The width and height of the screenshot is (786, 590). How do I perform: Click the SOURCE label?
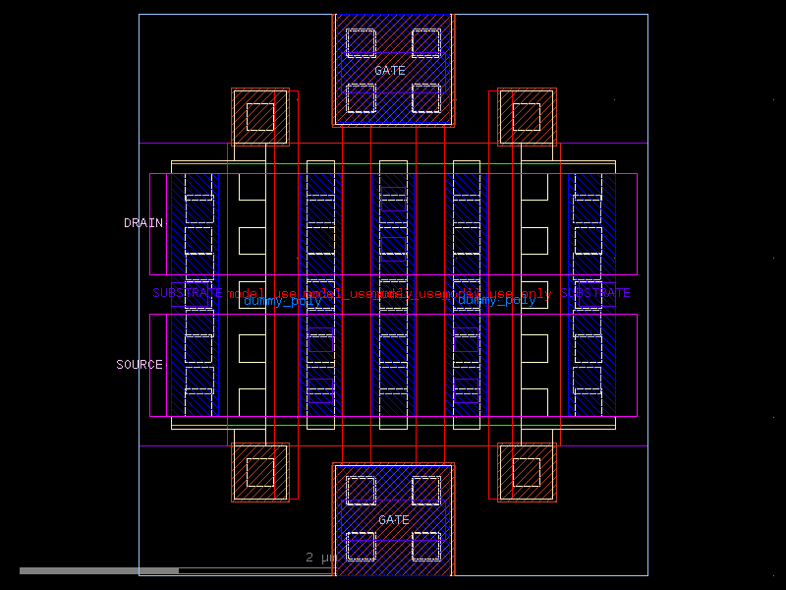tap(140, 364)
